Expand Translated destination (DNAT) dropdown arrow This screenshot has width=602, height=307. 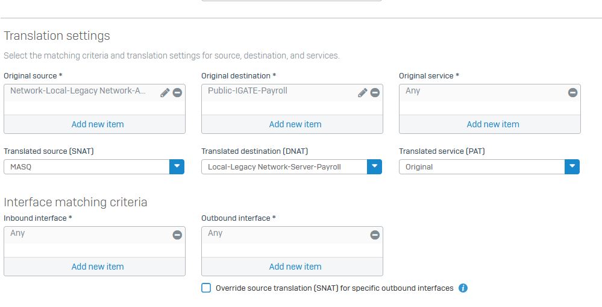pos(374,166)
